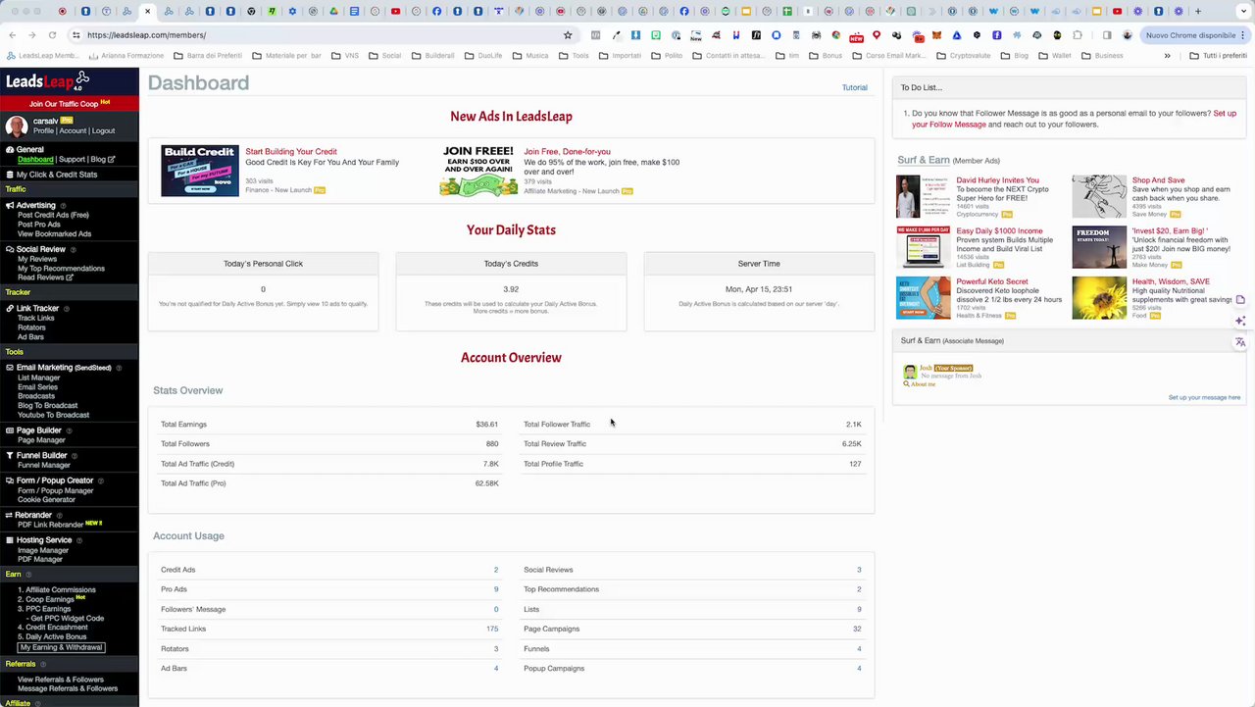Viewport: 1255px width, 707px height.
Task: Click the Advertising megaphone icon
Action: tap(10, 206)
